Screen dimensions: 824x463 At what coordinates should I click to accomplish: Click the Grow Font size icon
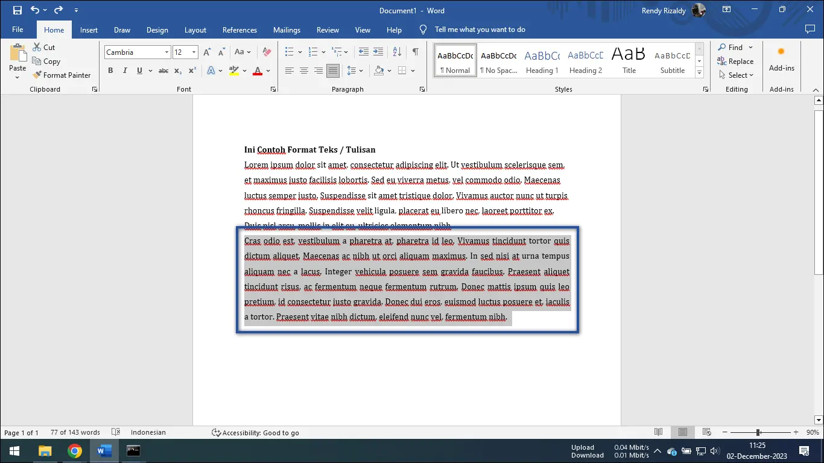tap(207, 52)
